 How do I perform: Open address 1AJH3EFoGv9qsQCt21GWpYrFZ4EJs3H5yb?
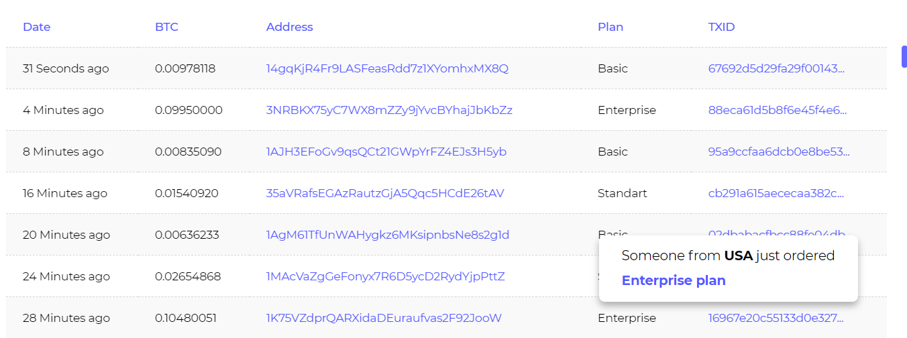(x=386, y=152)
